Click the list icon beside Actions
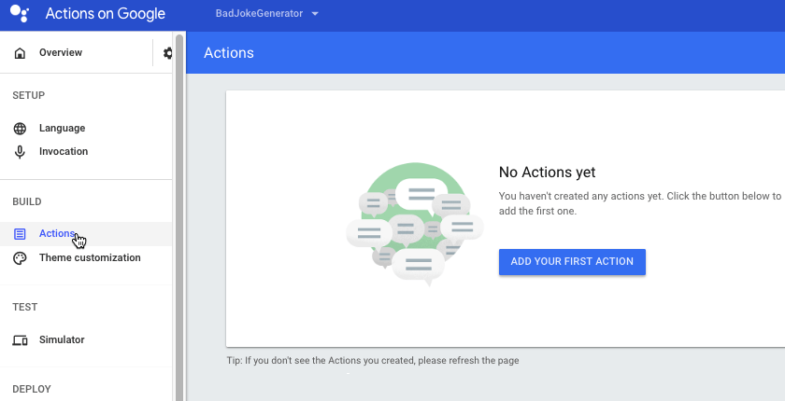Viewport: 785px width, 401px height. (x=20, y=234)
